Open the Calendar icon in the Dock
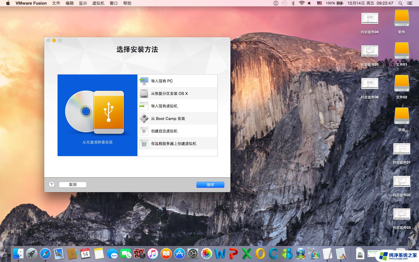 (85, 254)
